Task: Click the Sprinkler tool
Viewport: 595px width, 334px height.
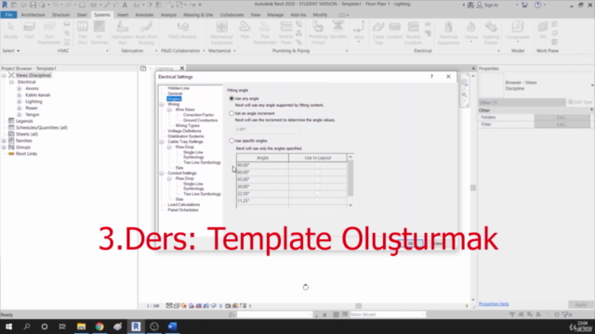Action: (x=338, y=31)
